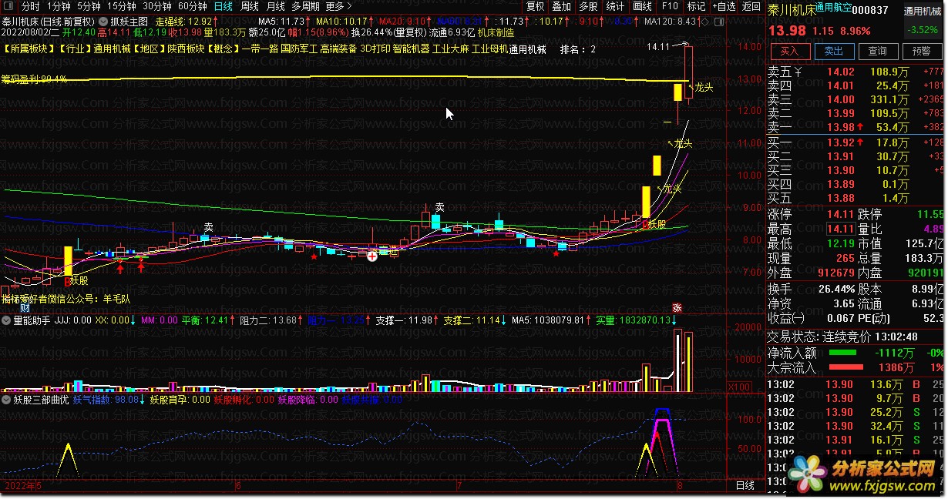Open the 通用机械 industry link in info row
This screenshot has width=948, height=499.
coord(112,49)
